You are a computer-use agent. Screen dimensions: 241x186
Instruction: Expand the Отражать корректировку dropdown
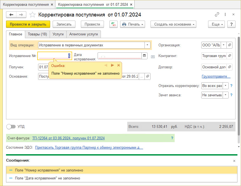[225, 86]
